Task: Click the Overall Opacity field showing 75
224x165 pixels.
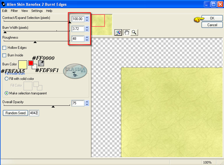Action: tap(78, 103)
